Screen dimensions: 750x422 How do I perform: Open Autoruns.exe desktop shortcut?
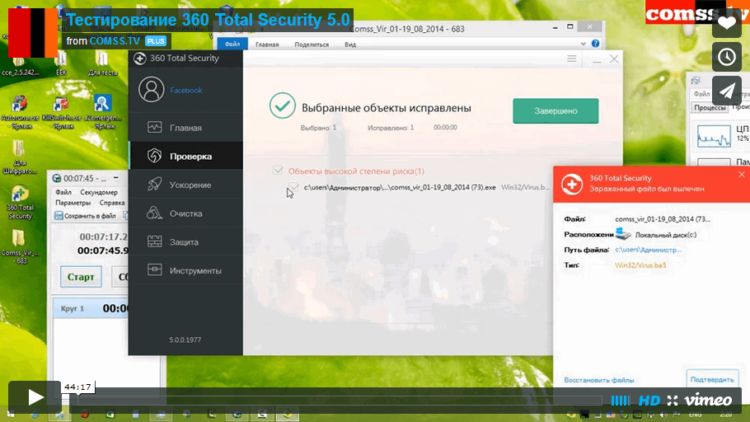click(x=20, y=113)
